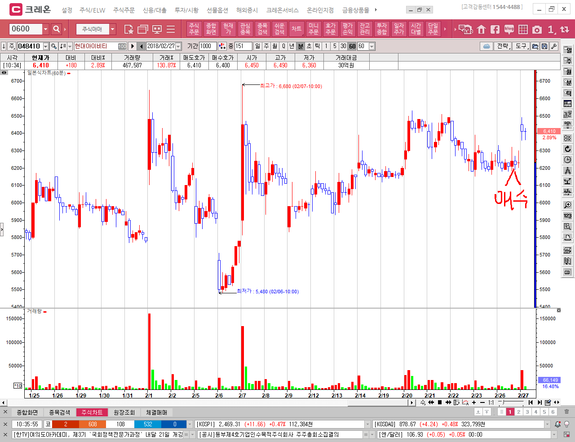The image size is (575, 442).
Task: Select the bold 60-minute interval toggle
Action: [352, 46]
